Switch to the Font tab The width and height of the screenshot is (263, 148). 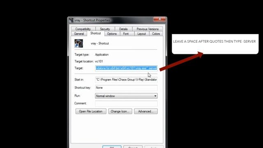click(126, 34)
